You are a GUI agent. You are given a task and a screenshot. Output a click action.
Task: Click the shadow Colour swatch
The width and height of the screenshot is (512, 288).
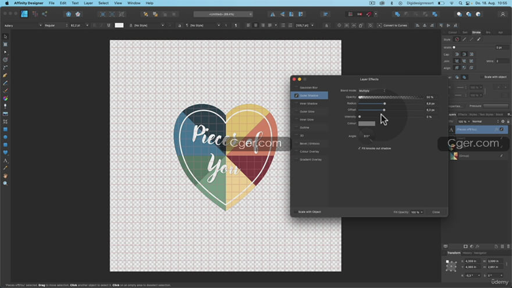[x=367, y=123]
